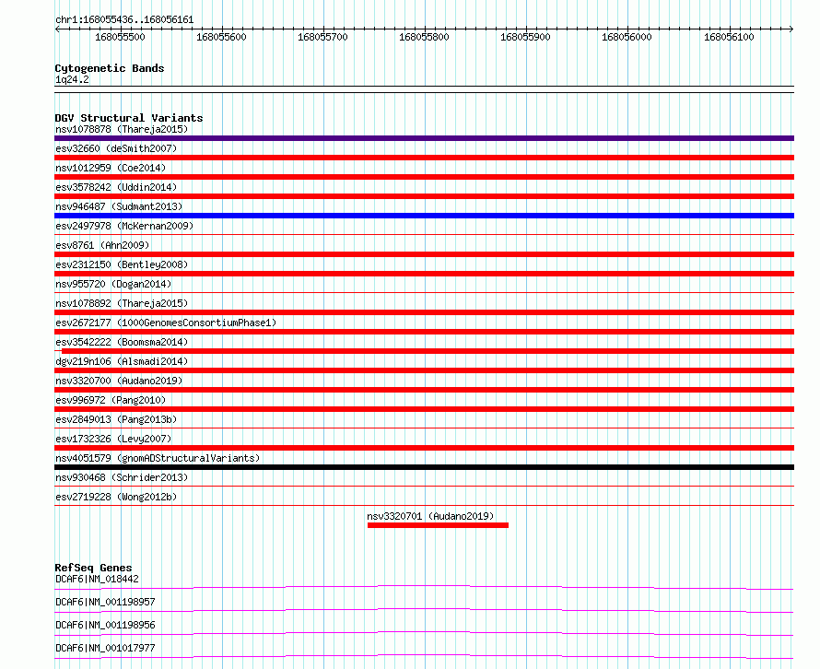Click the DGV Structural Variants track title
Image resolution: width=820 pixels, height=669 pixels.
click(x=129, y=118)
